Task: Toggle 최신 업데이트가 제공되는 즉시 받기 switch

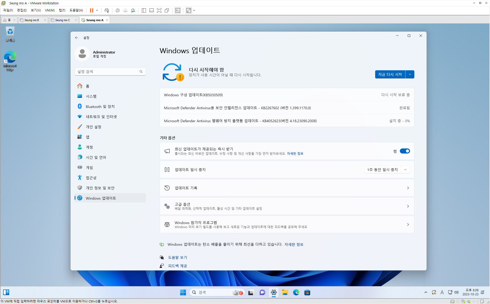Action: coord(404,151)
